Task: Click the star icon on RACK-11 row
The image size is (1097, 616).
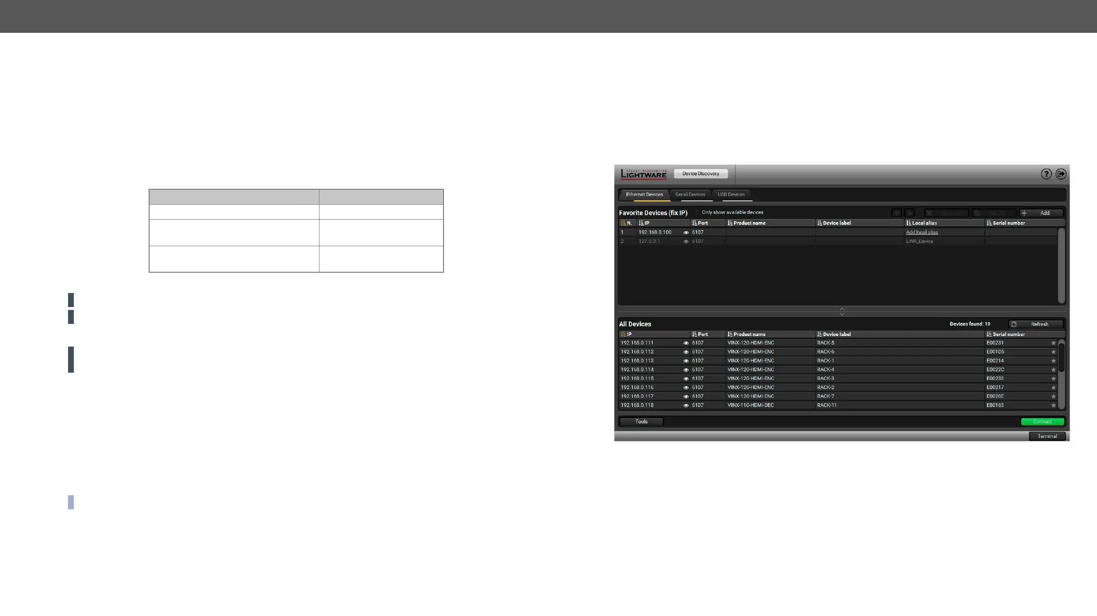Action: (x=1054, y=406)
